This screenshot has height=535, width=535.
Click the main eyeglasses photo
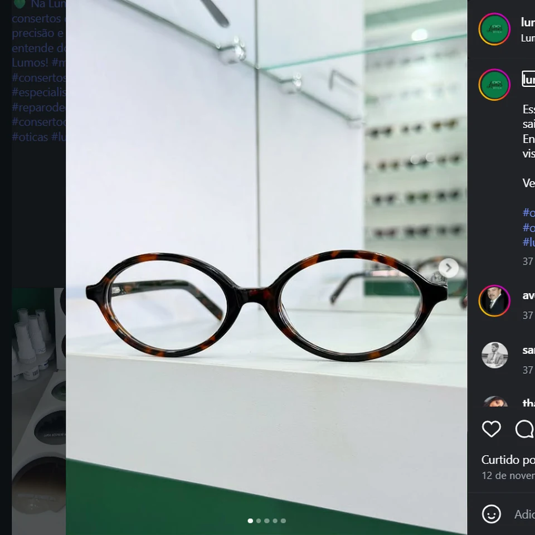pyautogui.click(x=266, y=267)
